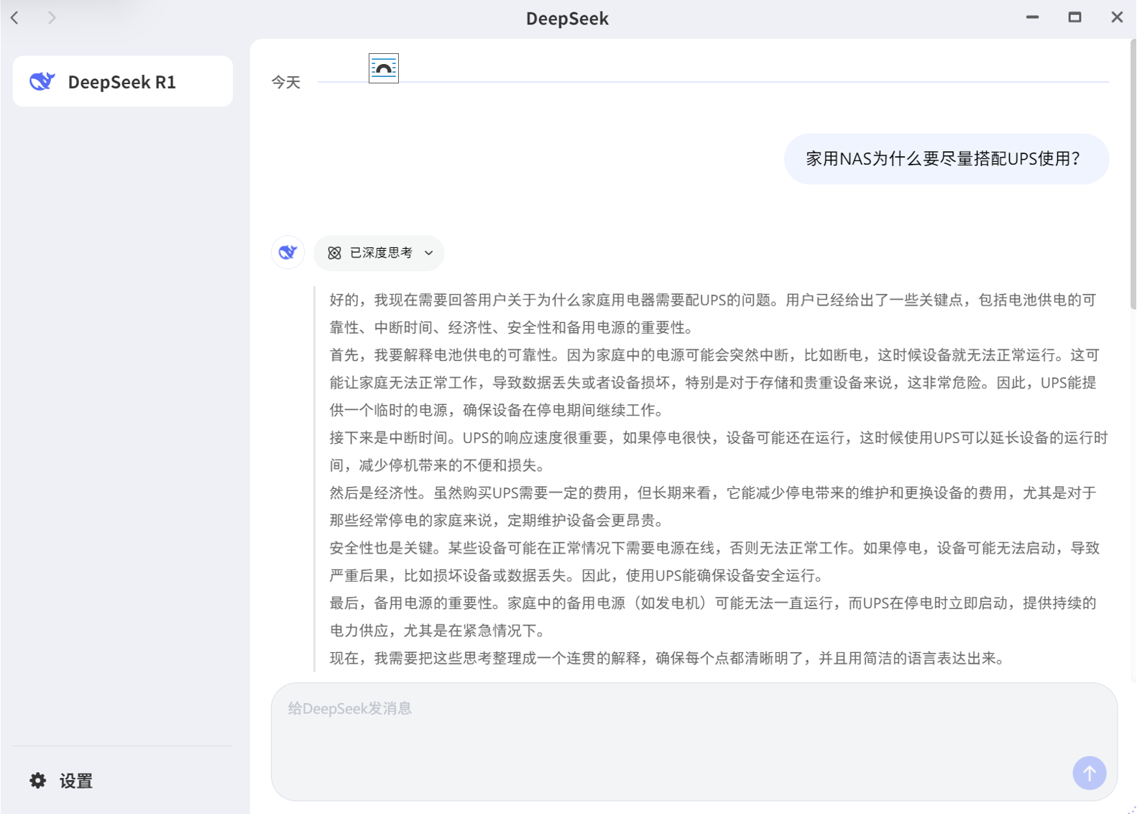Screen dimensions: 1137x814
Task: Click the paragraph starting 接下来是中断时间
Action: (x=719, y=452)
